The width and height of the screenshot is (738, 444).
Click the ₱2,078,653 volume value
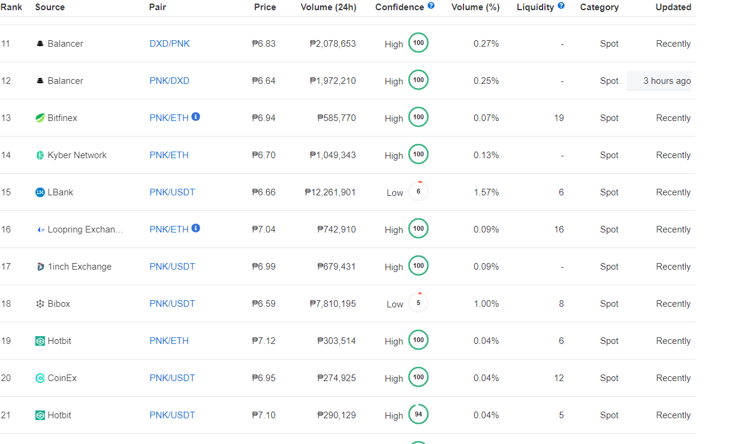coord(333,44)
